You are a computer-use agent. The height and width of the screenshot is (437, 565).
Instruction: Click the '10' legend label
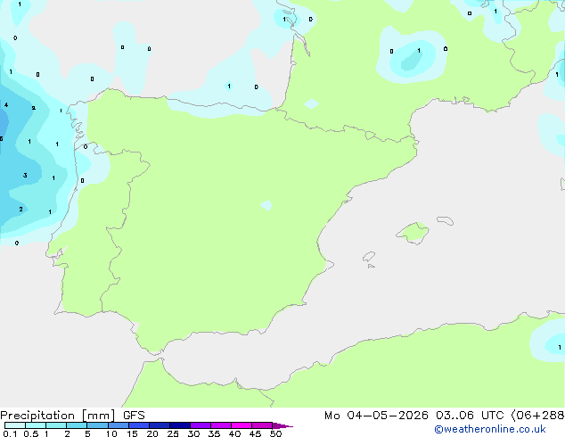(111, 433)
